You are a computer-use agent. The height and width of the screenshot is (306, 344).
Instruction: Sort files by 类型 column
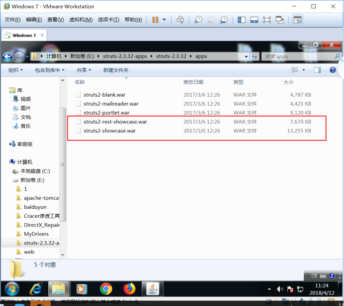click(x=238, y=82)
